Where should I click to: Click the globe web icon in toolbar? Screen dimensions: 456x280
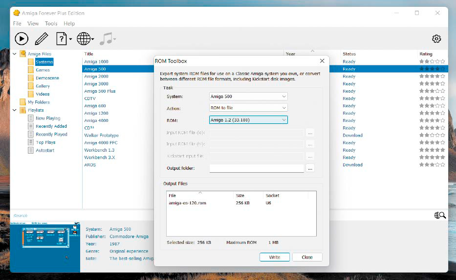click(84, 39)
